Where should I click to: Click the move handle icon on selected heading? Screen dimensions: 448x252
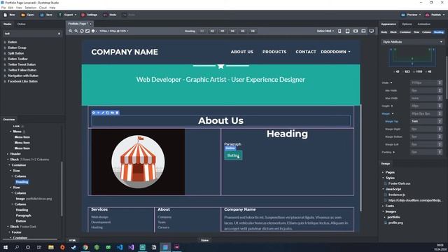94,113
